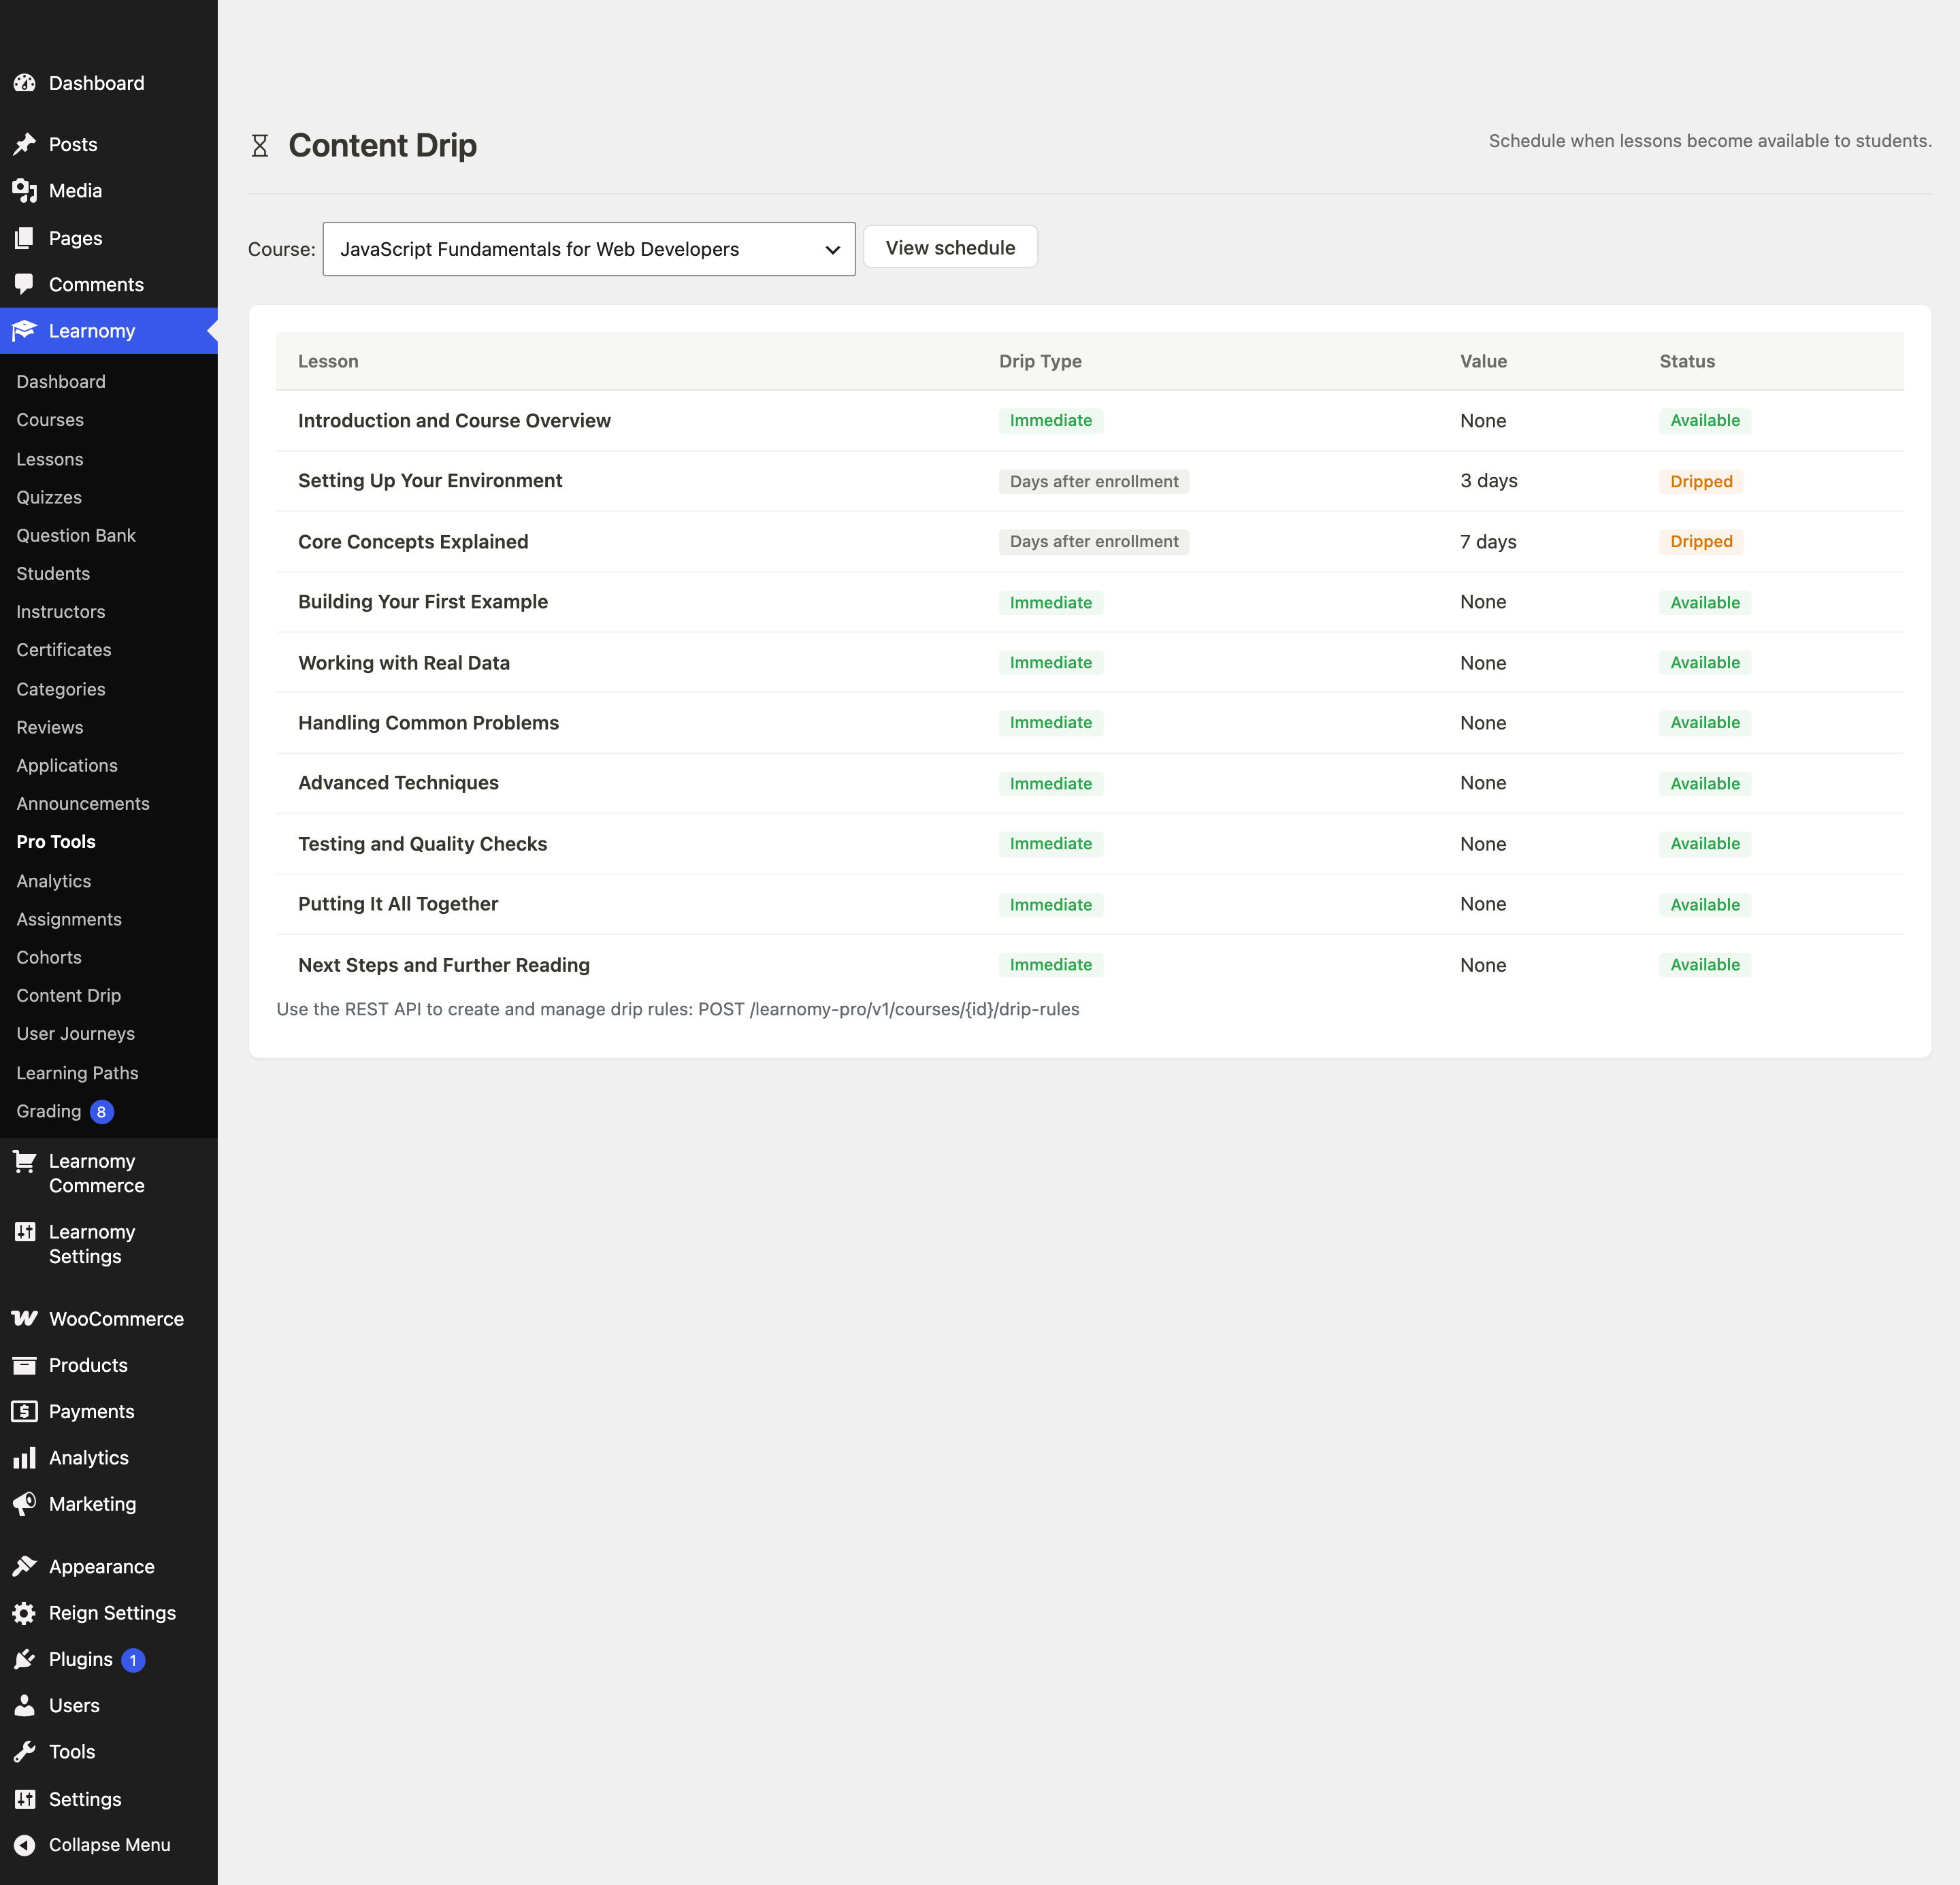
Task: Click Days after enrollment tag for Setting Up Your Environment
Action: [1094, 482]
